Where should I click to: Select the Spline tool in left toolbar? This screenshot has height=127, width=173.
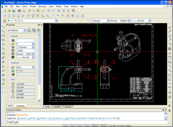(x=3, y=71)
